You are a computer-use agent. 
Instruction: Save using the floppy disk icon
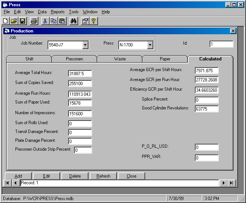pos(22,21)
